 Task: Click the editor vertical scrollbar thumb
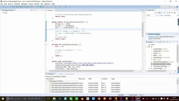coord(143,29)
